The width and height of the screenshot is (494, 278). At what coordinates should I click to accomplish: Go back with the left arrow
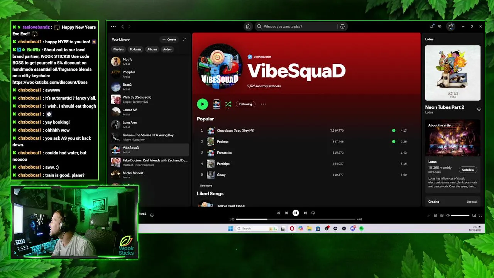pos(123,27)
